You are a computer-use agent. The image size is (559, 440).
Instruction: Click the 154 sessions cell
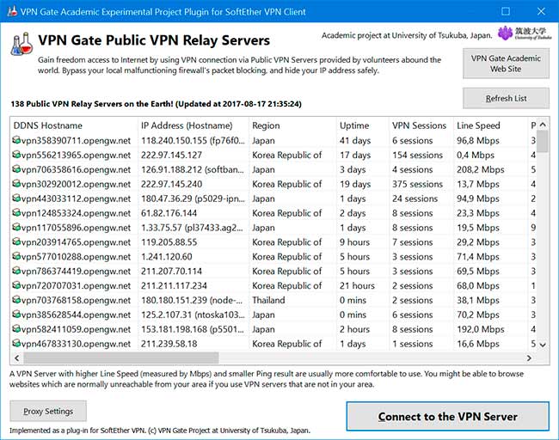[x=417, y=155]
